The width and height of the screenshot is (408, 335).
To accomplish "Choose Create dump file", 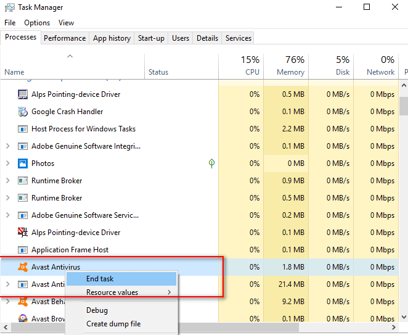I will [x=122, y=324].
